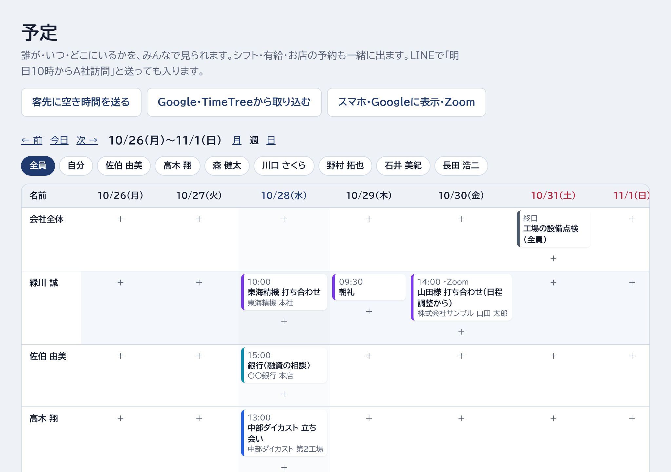Add event for 佐伯 由美 on 10/27
671x472 pixels.
coord(199,356)
